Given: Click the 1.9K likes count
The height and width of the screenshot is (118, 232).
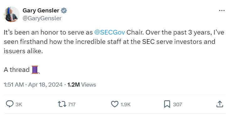Looking at the screenshot, I should pos(125,104).
